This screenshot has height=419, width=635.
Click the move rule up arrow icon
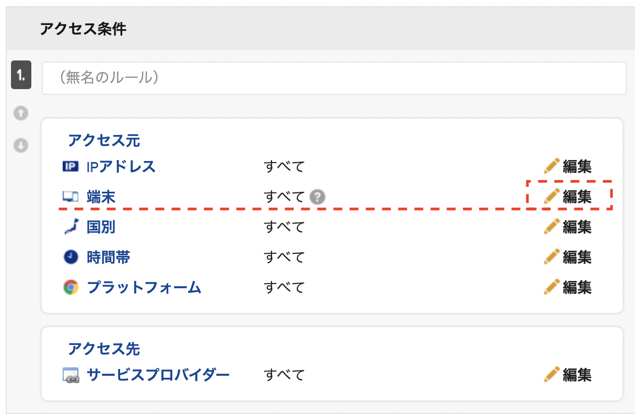click(20, 113)
